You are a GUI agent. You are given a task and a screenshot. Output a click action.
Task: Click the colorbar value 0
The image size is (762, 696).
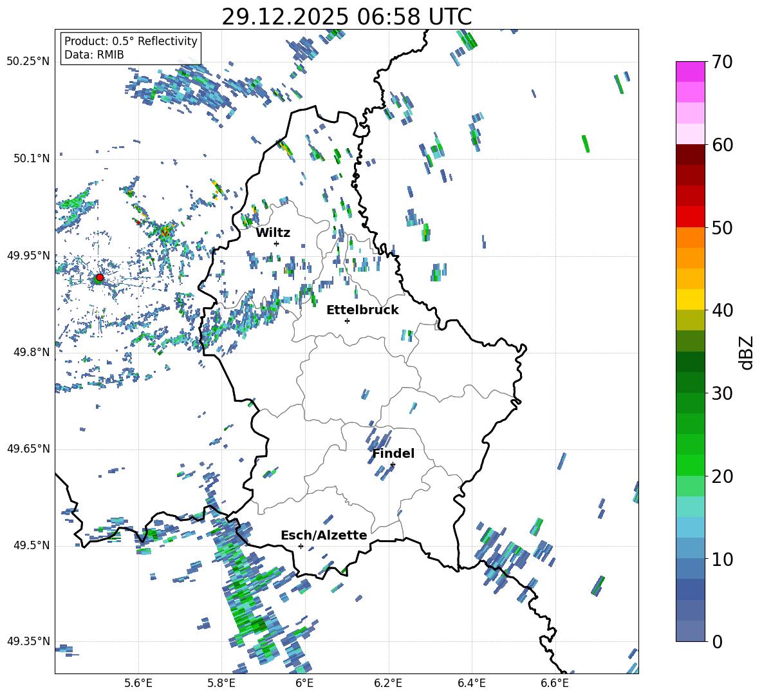pos(717,641)
